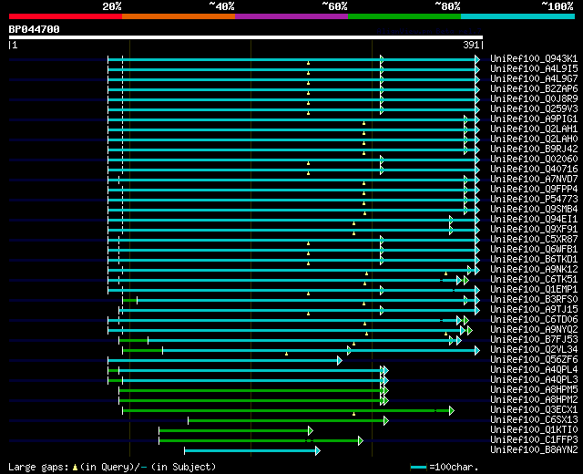Click the UniRef100_C6SX13 alignment end arrowhead
583x474 pixels.
point(386,420)
